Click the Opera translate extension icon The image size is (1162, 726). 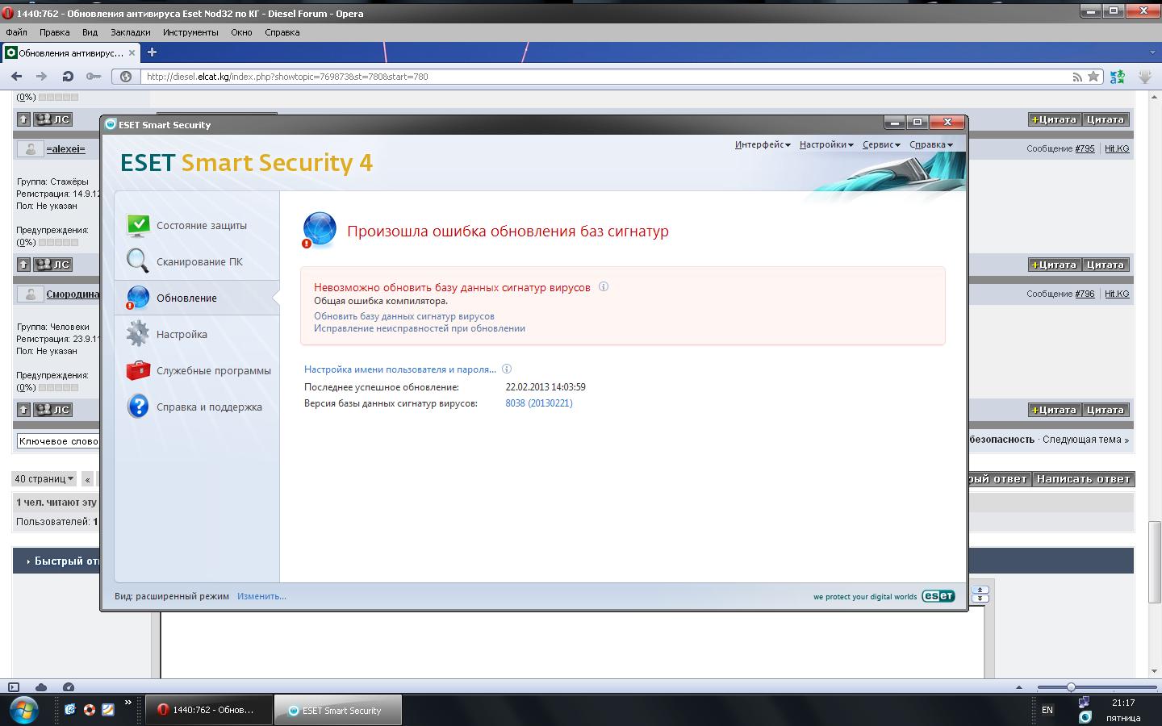[x=1118, y=77]
